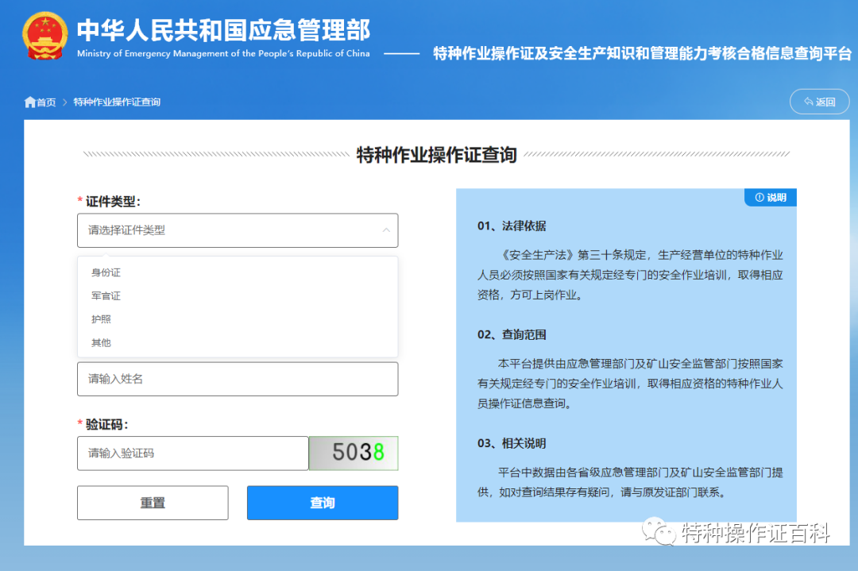Focus the 请输入验证码 input field
Image resolution: width=858 pixels, height=571 pixels.
pyautogui.click(x=192, y=453)
